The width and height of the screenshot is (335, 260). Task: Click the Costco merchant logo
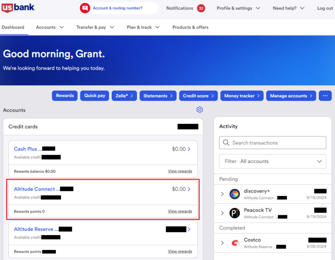pyautogui.click(x=235, y=243)
